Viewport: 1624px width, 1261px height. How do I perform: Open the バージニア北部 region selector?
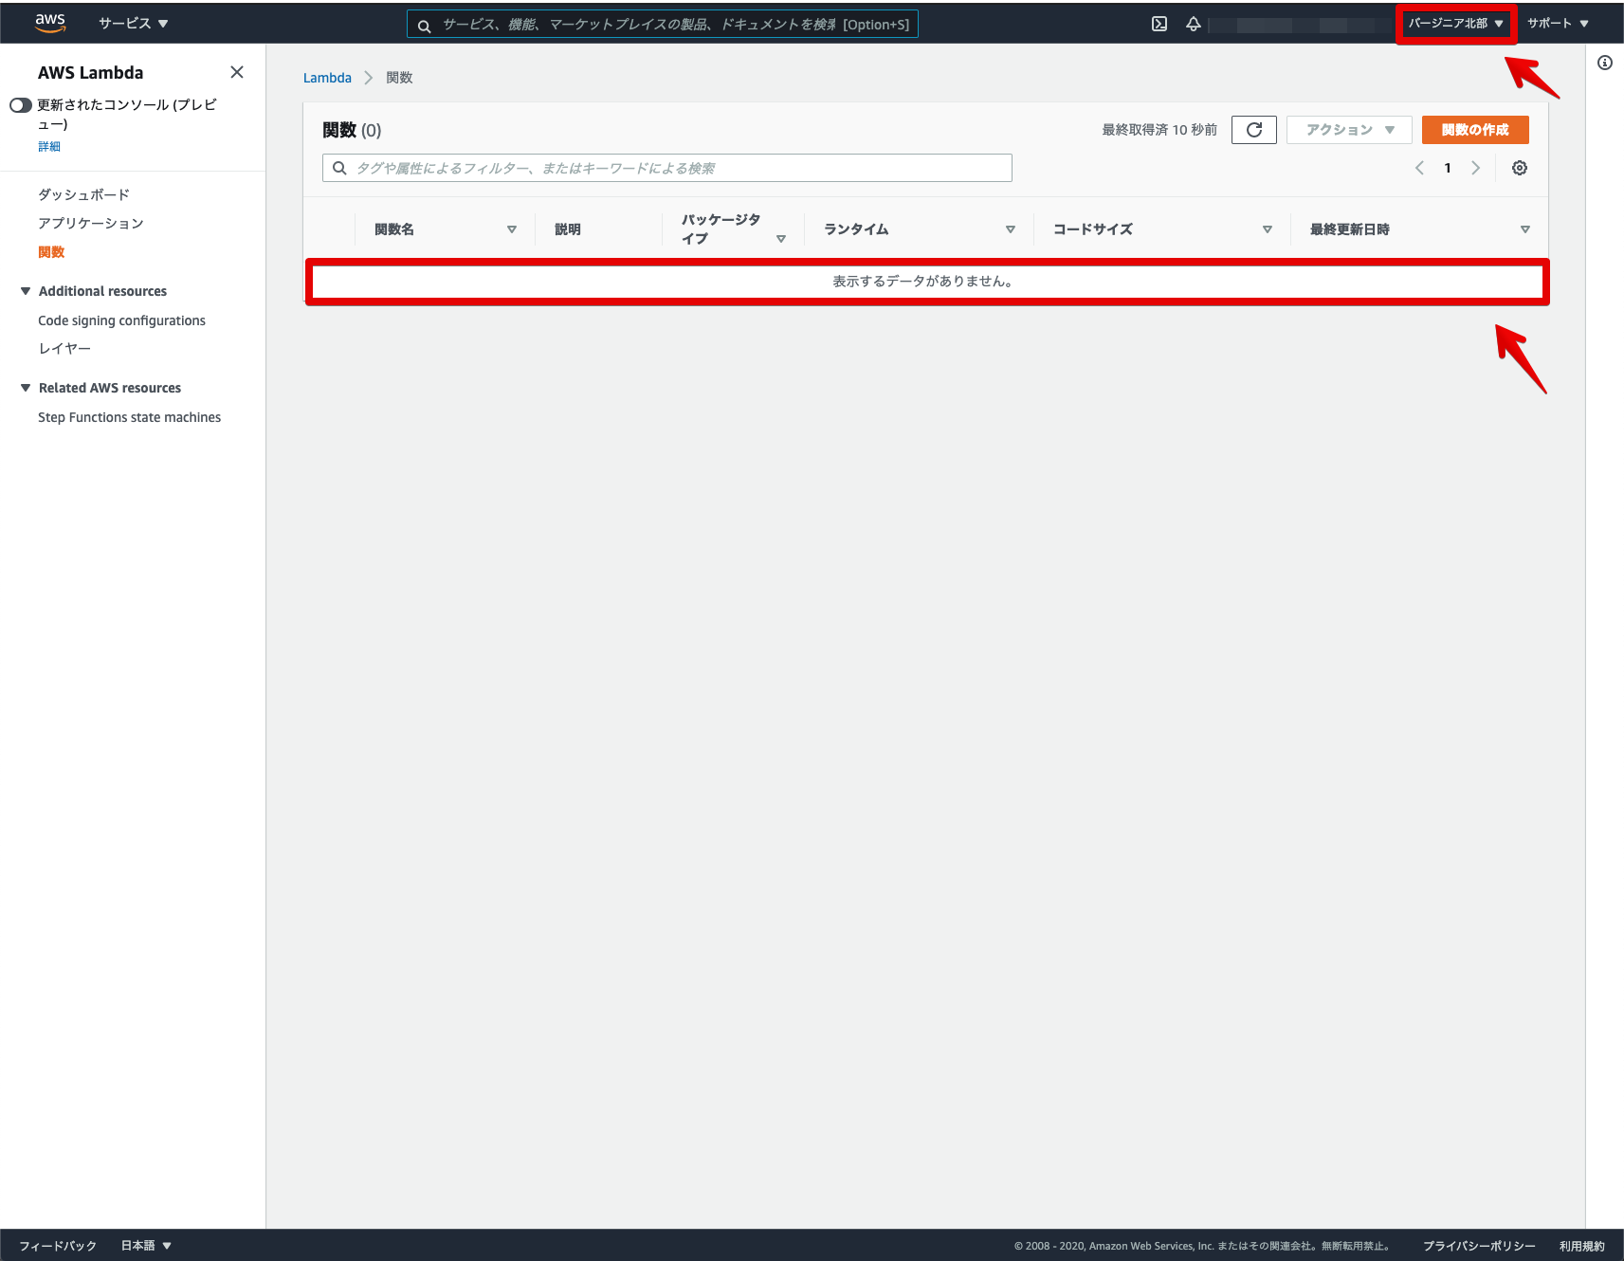pyautogui.click(x=1455, y=24)
